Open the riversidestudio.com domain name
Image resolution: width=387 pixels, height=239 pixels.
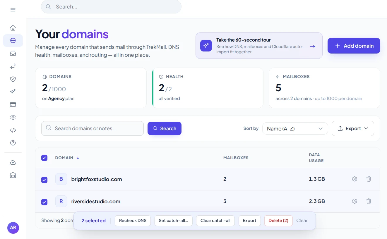96,201
